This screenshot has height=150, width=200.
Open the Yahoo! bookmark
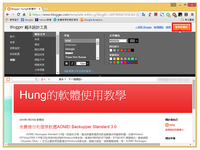coord(43,20)
